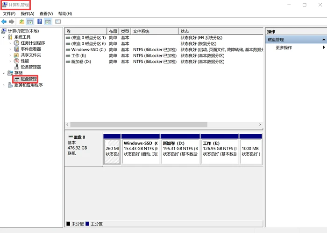Screen dimensions: 327x233
Task: Select the Windows-SSD (C:) volume row
Action: [x=164, y=50]
